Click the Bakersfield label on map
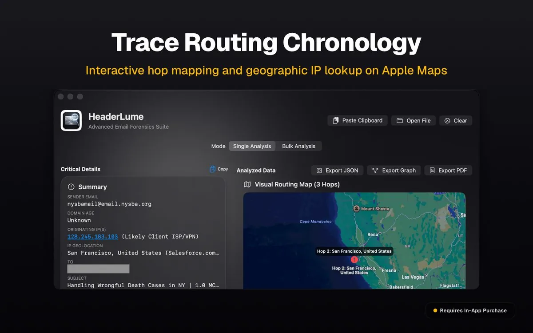Viewport: 533px width, 333px height. point(402,287)
